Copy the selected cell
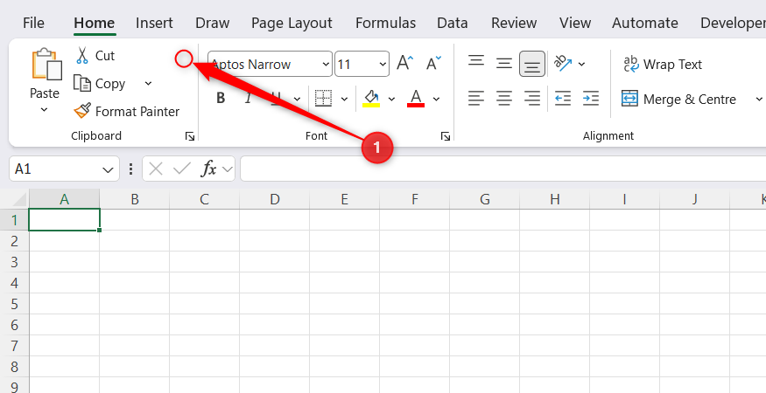This screenshot has width=766, height=393. click(x=100, y=83)
